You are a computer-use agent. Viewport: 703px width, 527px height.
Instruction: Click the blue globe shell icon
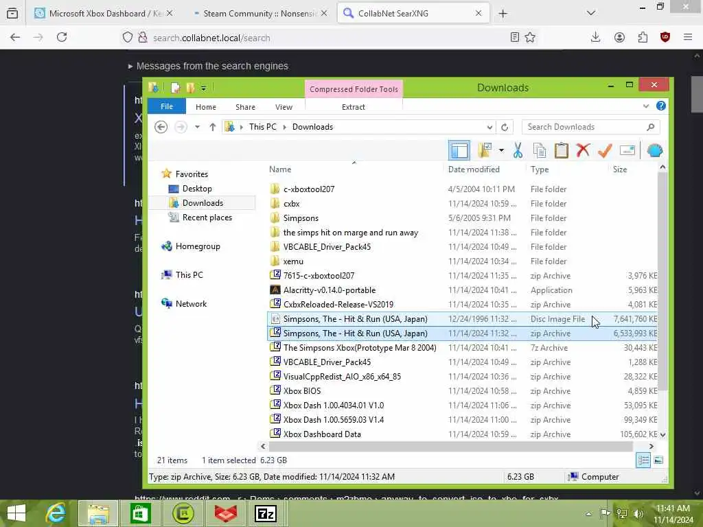(x=654, y=150)
